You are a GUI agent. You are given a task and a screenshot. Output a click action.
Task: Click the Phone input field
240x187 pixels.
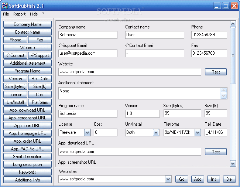209,35
